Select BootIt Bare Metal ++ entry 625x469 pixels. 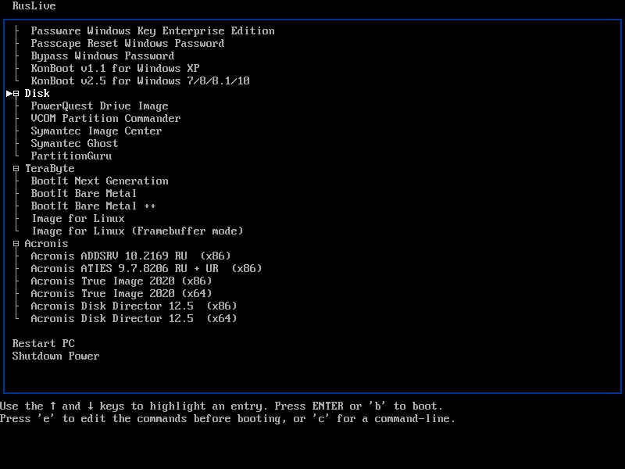93,206
